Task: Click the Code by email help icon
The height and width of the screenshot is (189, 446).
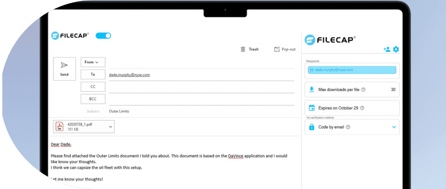Action: 348,127
